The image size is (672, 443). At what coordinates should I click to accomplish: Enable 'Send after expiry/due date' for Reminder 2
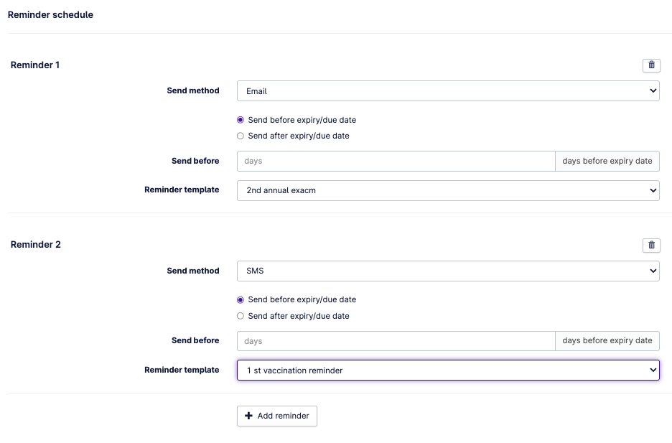[241, 316]
